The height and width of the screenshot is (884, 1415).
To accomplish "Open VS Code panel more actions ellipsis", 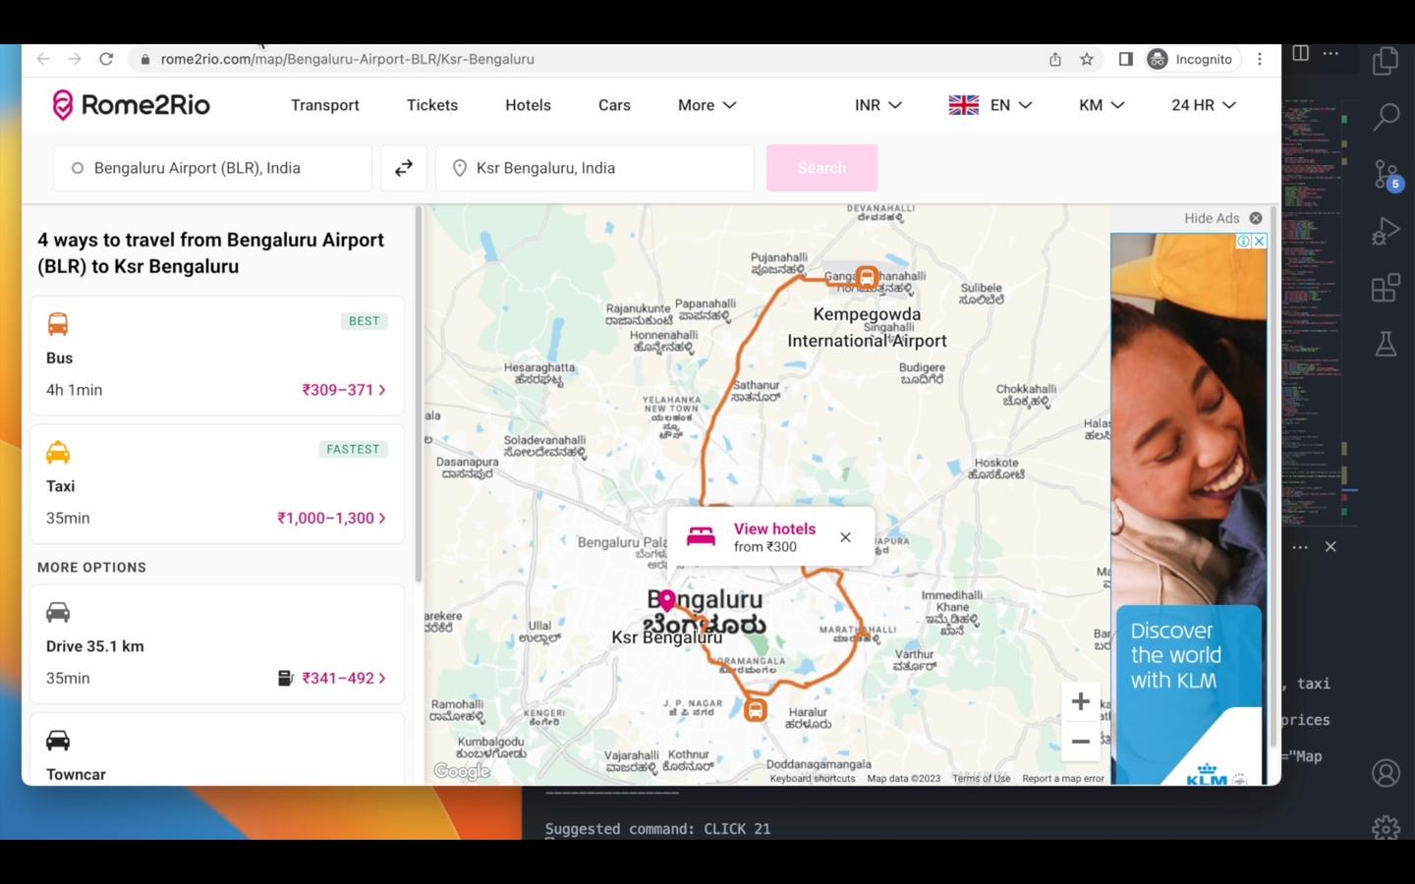I will (x=1300, y=546).
